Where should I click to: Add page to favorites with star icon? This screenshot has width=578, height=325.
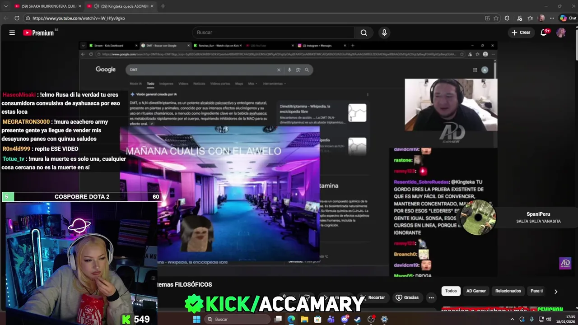click(x=496, y=18)
